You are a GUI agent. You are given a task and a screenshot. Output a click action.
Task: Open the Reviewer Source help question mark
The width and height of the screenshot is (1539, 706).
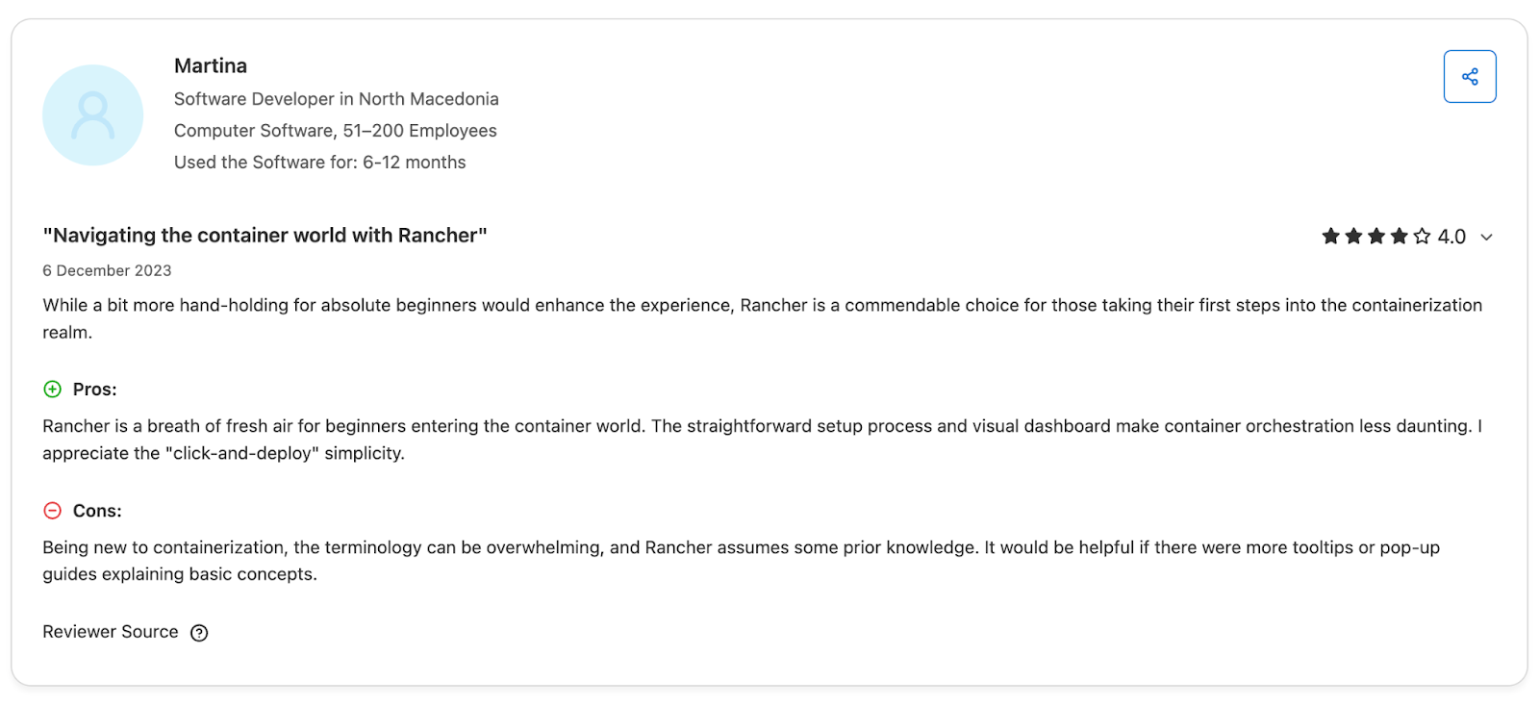click(x=199, y=633)
